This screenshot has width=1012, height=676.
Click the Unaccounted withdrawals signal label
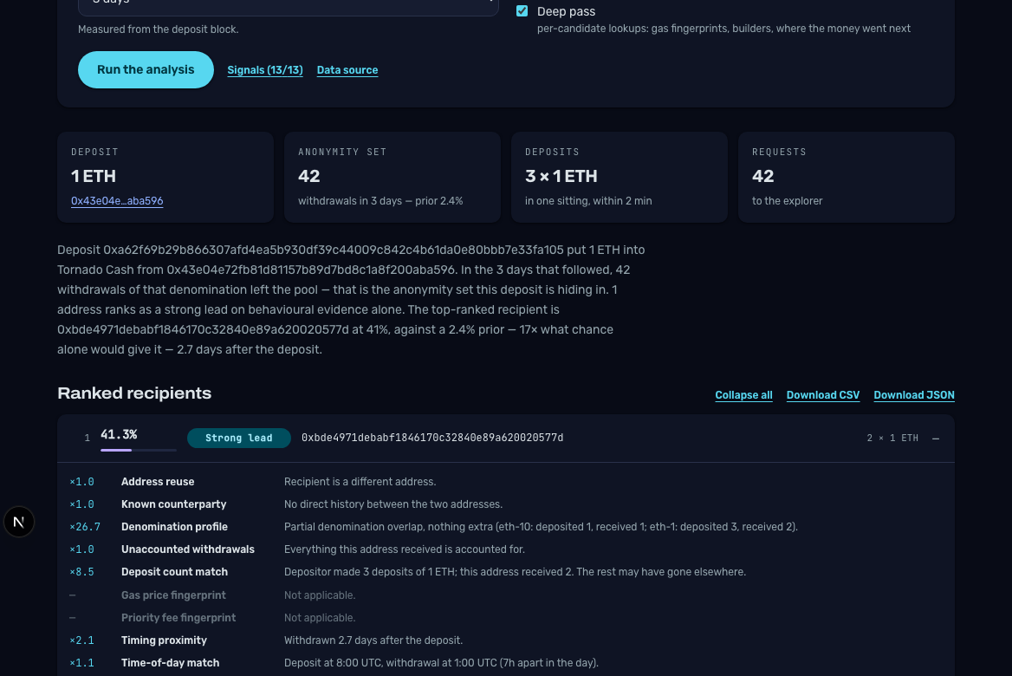coord(188,549)
